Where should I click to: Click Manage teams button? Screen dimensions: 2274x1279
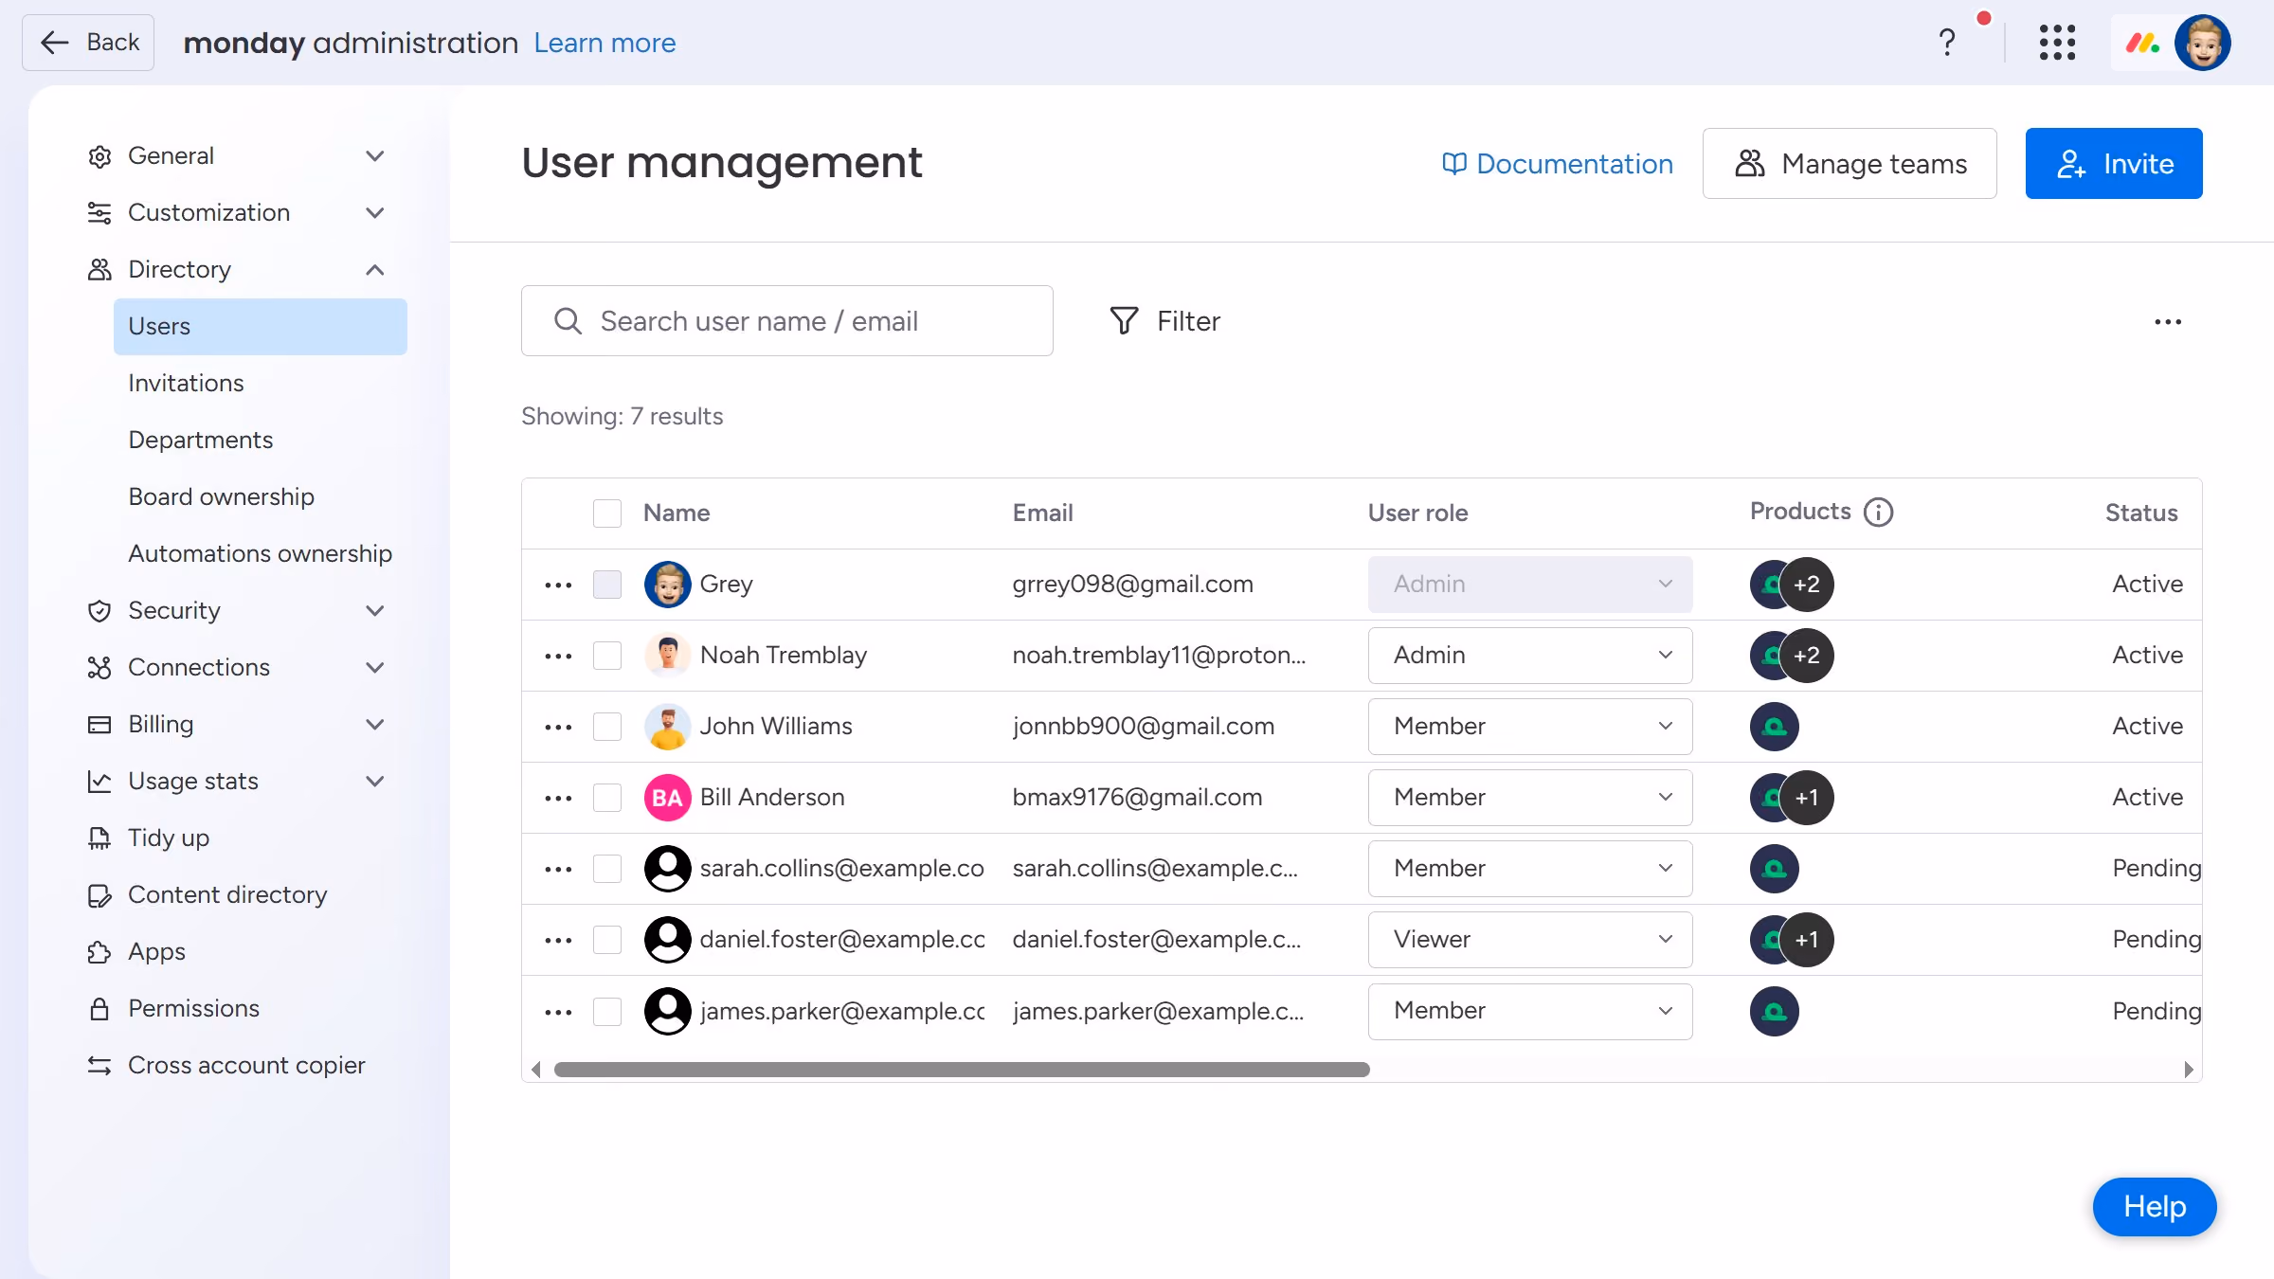pyautogui.click(x=1850, y=164)
